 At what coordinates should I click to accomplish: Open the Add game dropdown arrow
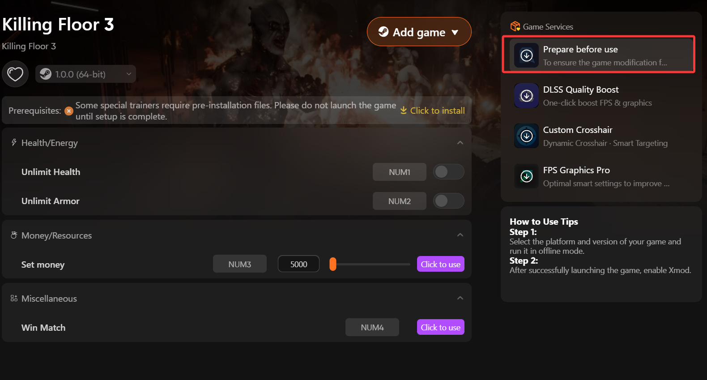[455, 32]
